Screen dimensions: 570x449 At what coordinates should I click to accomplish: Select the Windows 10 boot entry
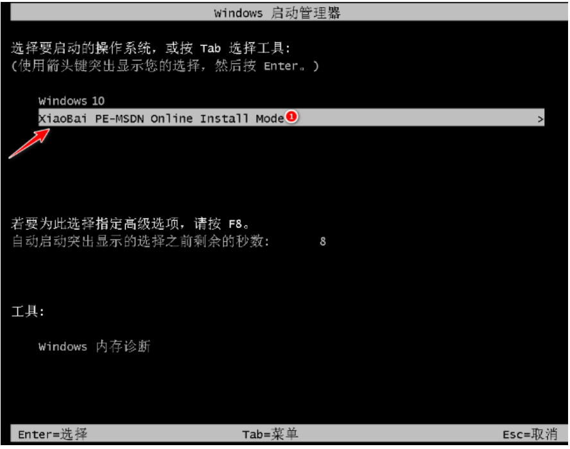pos(71,101)
